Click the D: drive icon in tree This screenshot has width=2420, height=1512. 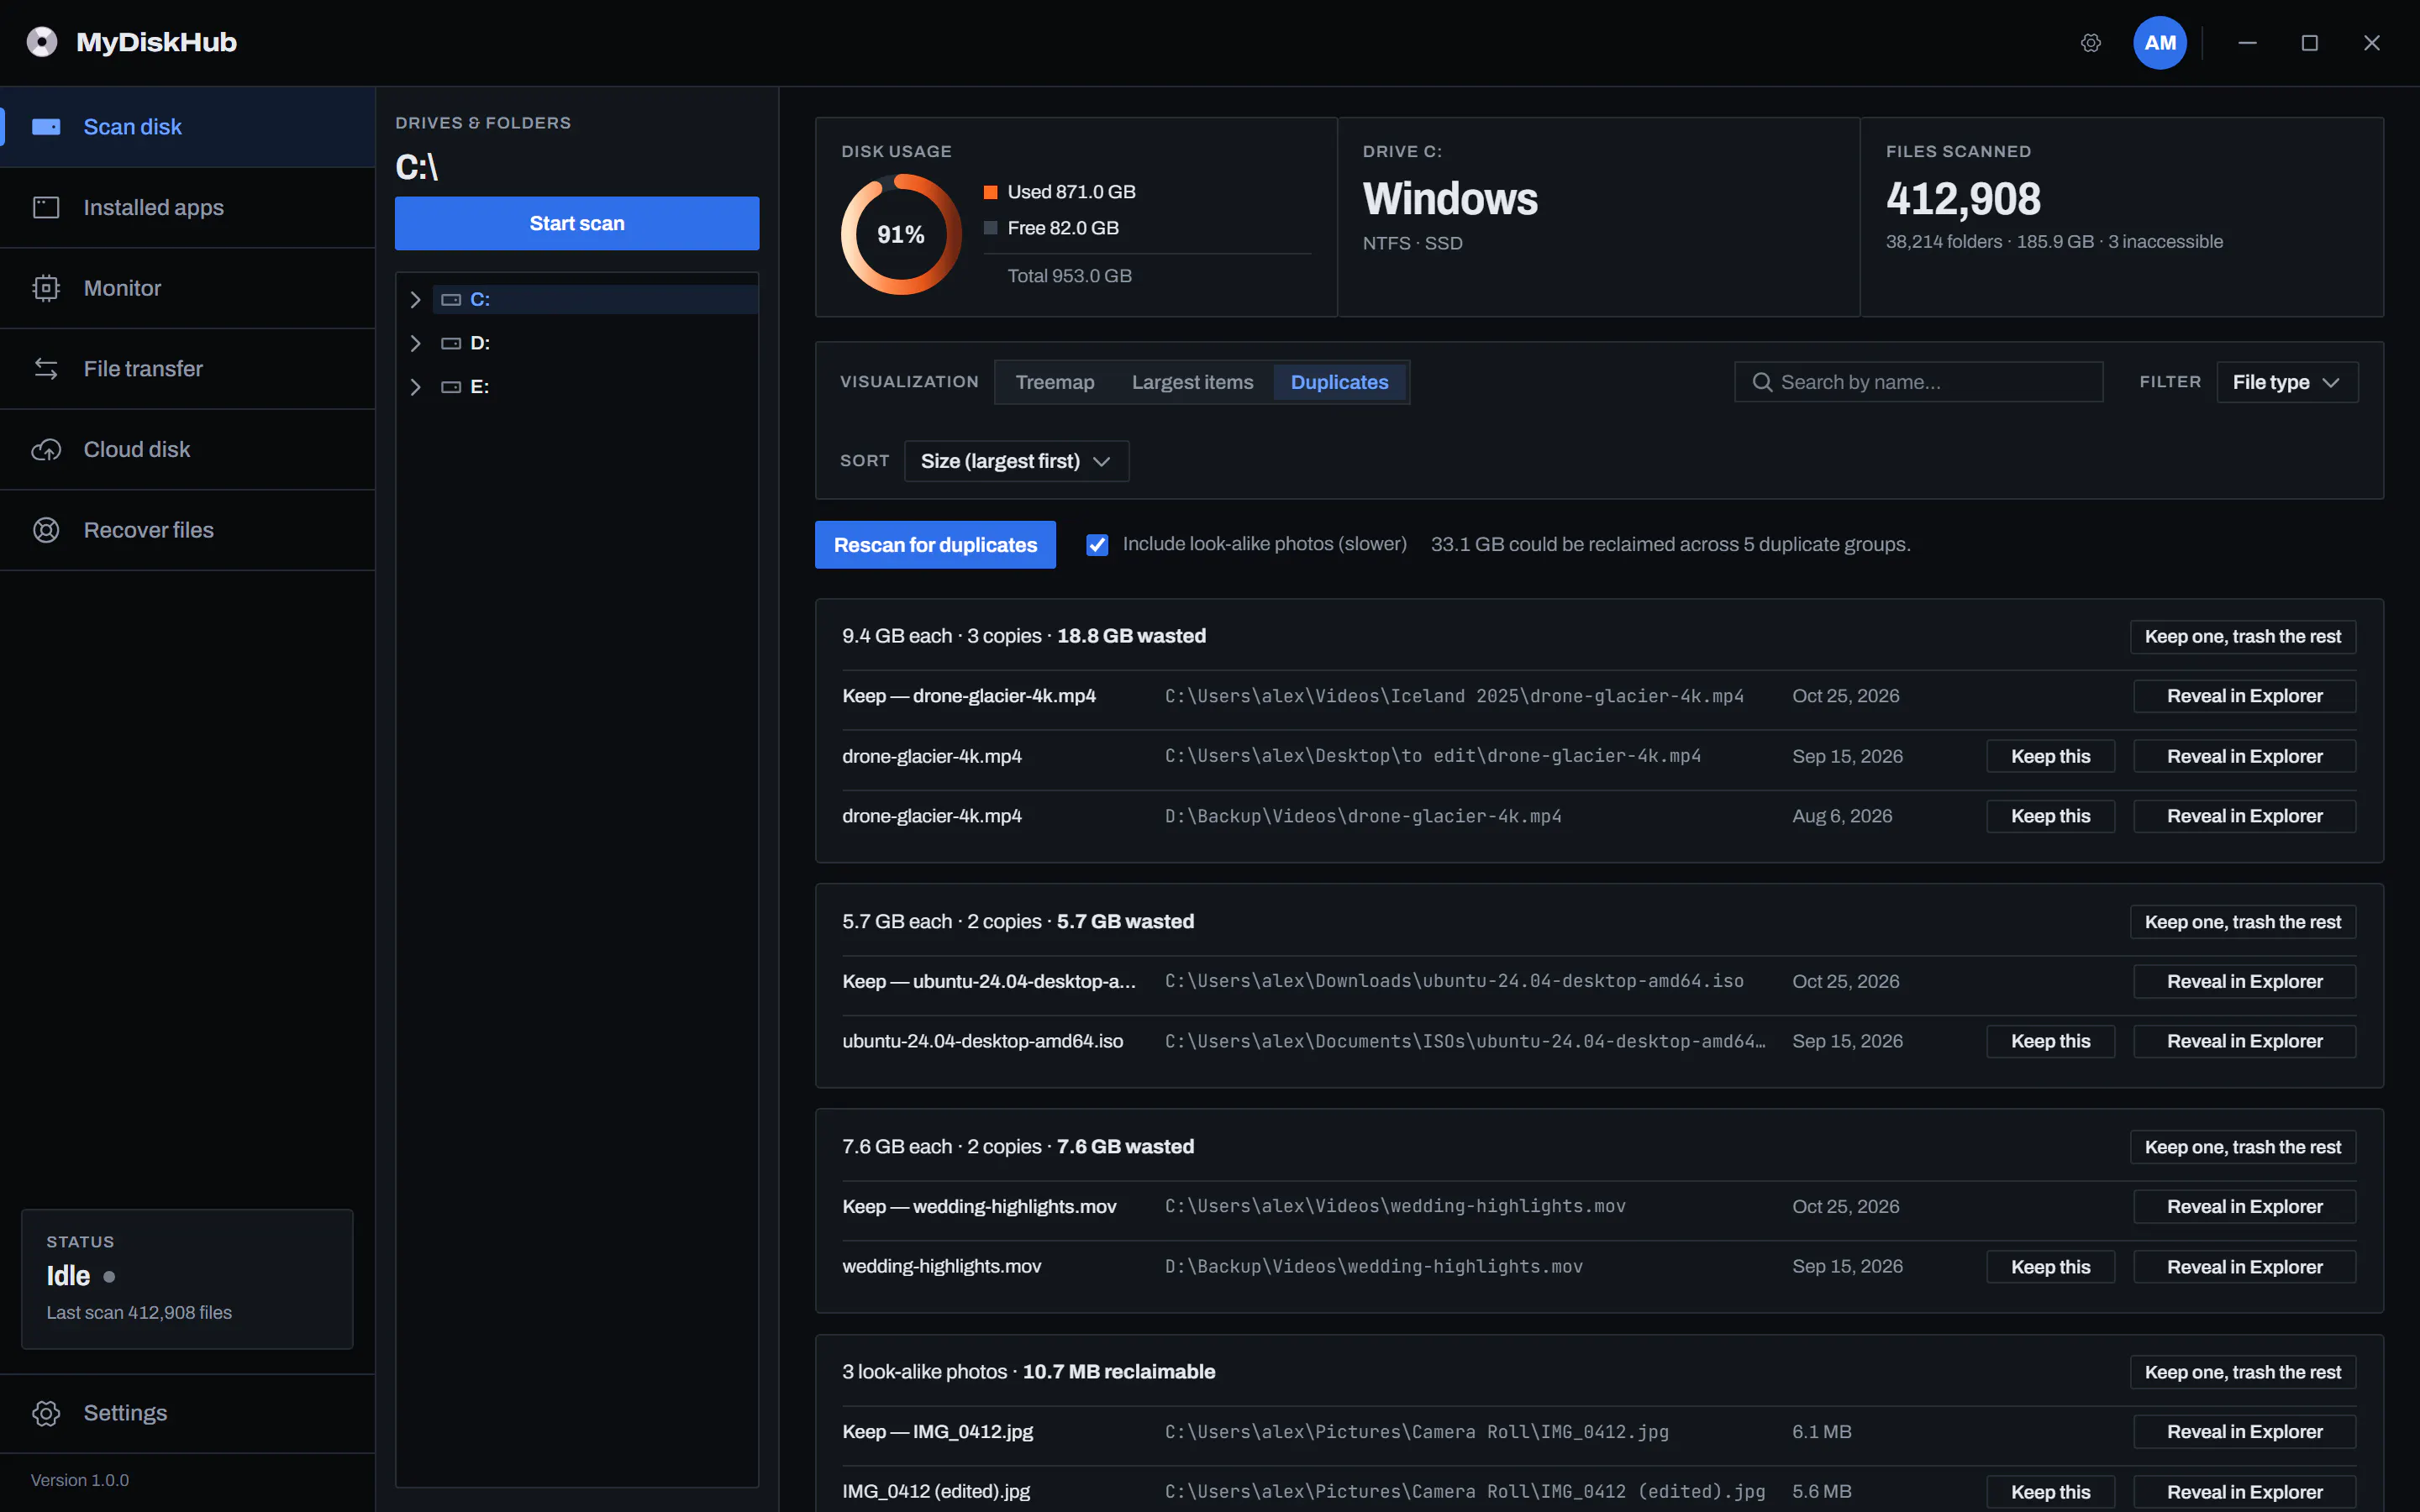point(451,343)
